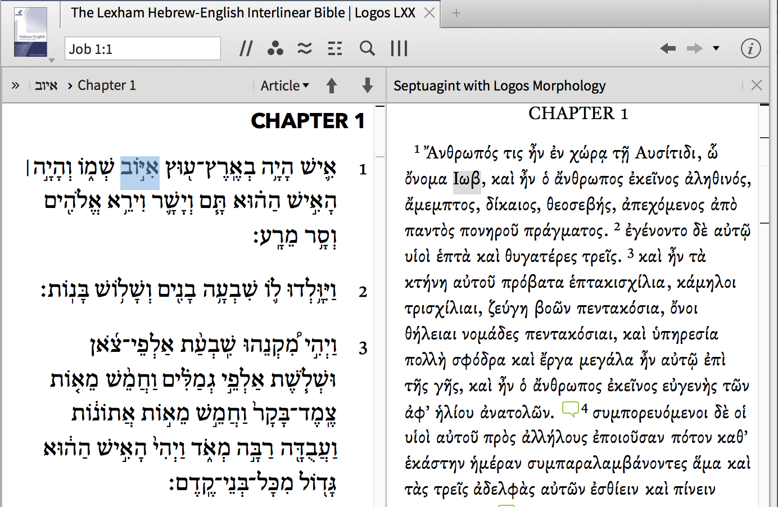778x507 pixels.
Task: Click the Greek word ἑπτακισχίλια
Action: click(617, 283)
